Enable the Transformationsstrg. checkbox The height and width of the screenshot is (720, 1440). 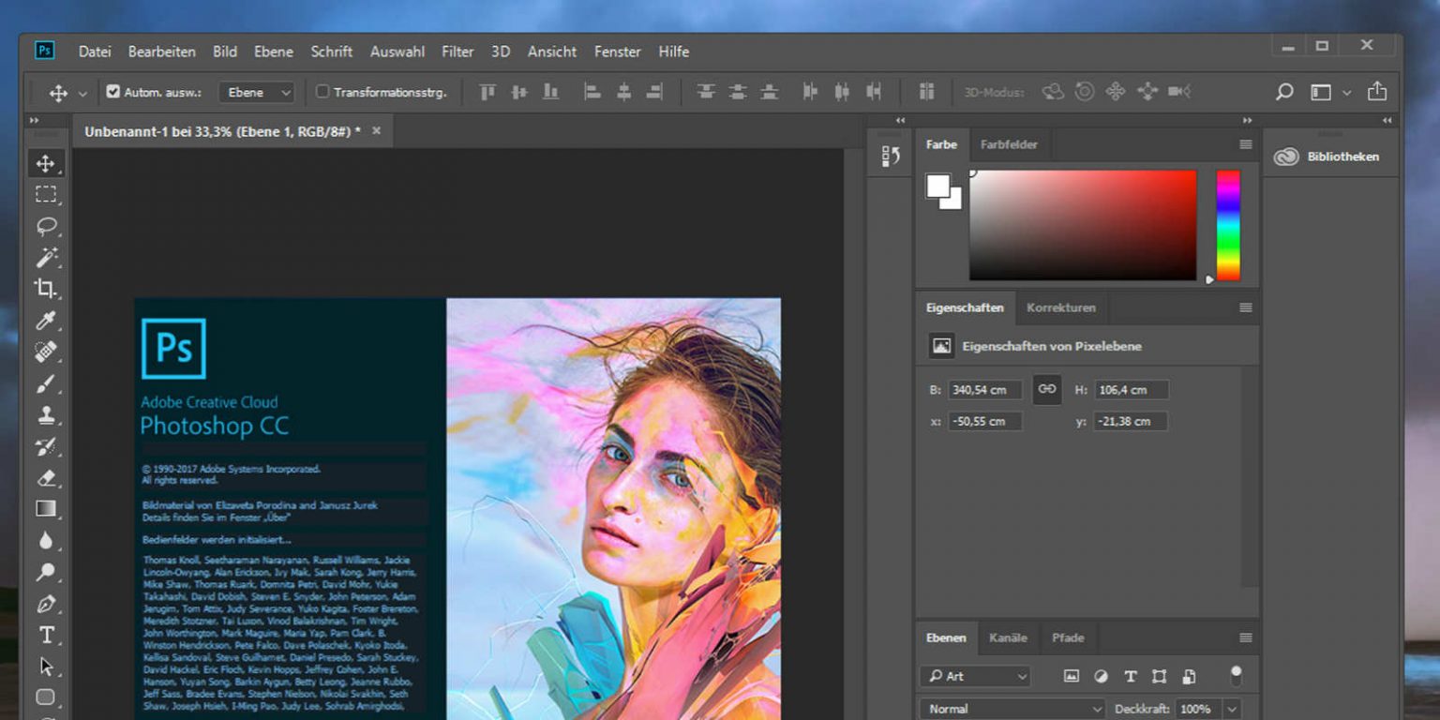tap(322, 92)
